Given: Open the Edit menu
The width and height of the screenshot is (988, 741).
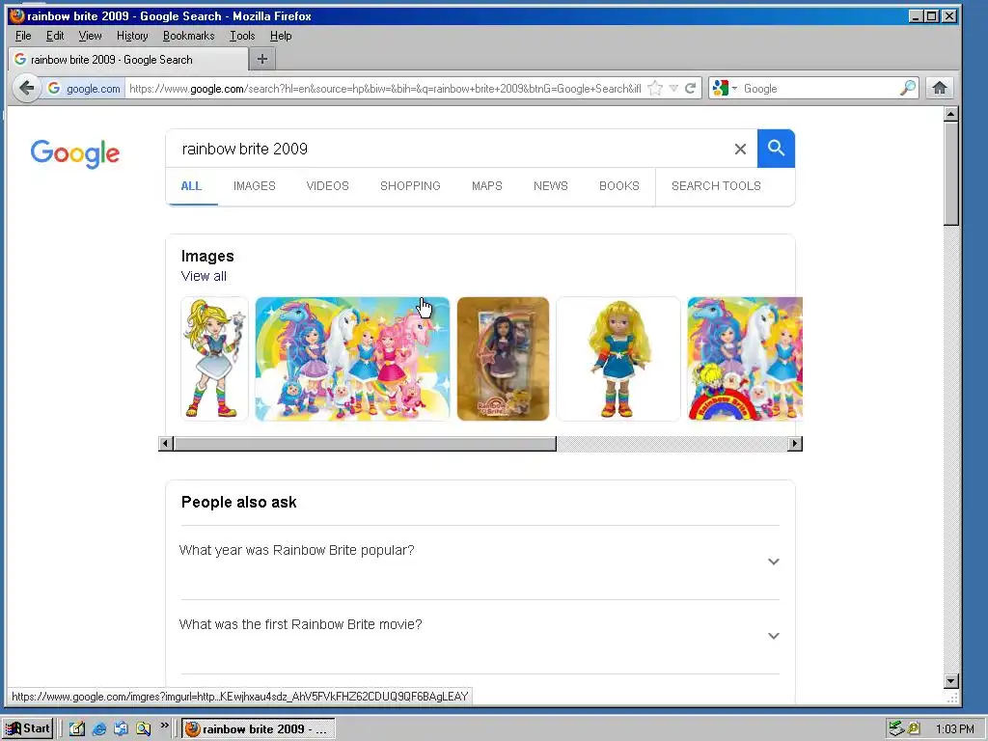Looking at the screenshot, I should coord(55,36).
